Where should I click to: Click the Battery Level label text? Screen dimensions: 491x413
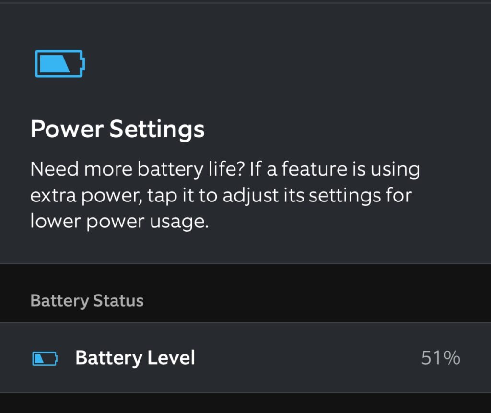pos(135,358)
